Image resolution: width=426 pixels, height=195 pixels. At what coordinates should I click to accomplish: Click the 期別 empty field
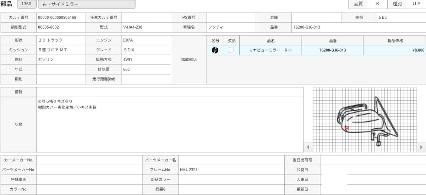click(61, 79)
